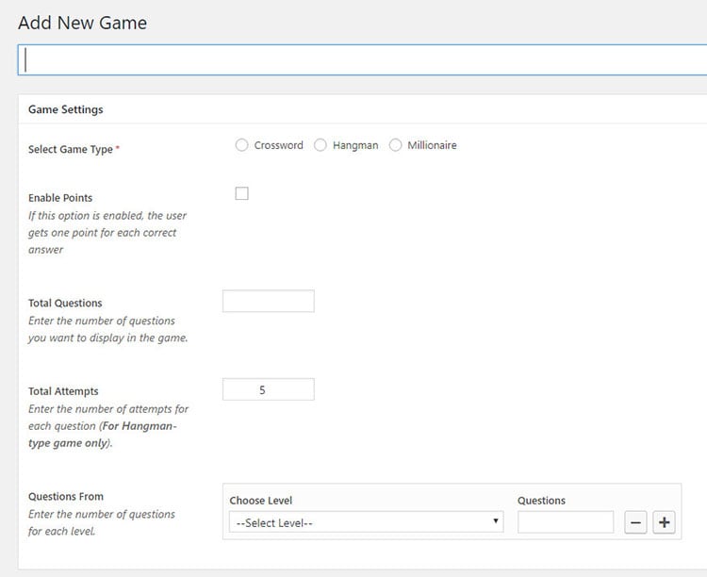This screenshot has height=577, width=707.
Task: Enable the Points checkbox
Action: pyautogui.click(x=241, y=193)
